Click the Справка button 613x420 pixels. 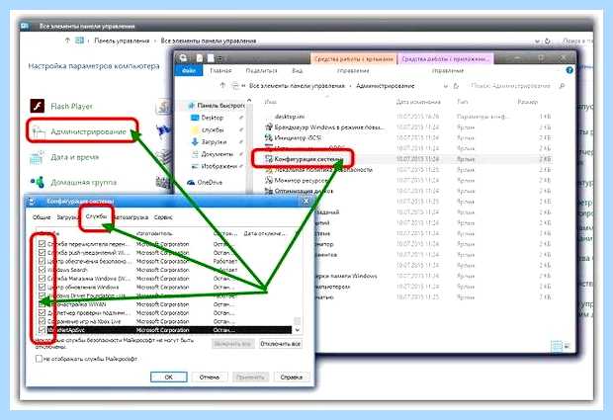pyautogui.click(x=292, y=378)
